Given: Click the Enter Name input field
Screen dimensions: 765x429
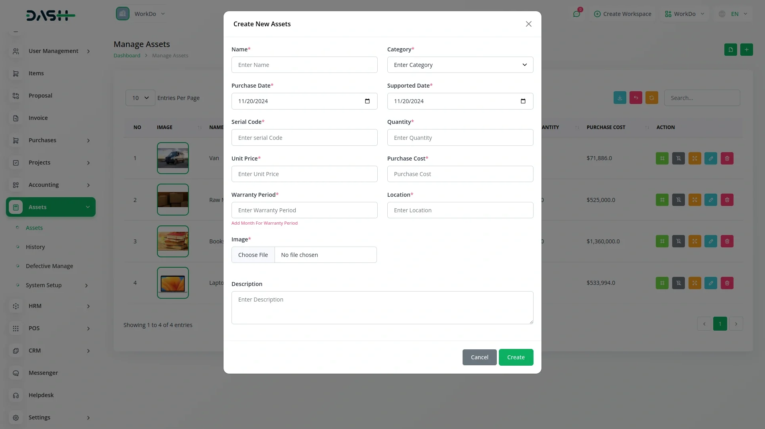Looking at the screenshot, I should pyautogui.click(x=304, y=65).
